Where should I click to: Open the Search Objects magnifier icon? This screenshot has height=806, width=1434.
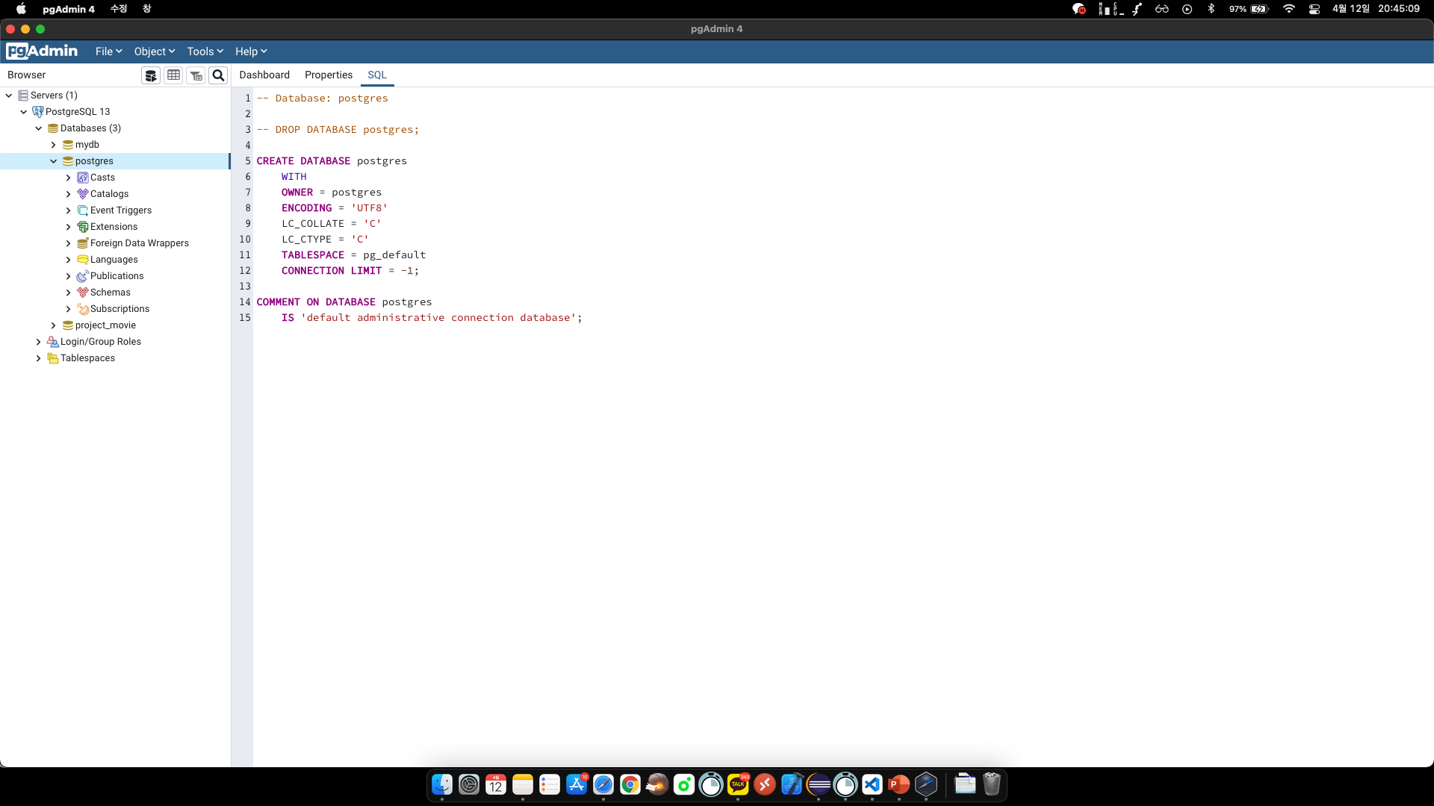pos(218,75)
